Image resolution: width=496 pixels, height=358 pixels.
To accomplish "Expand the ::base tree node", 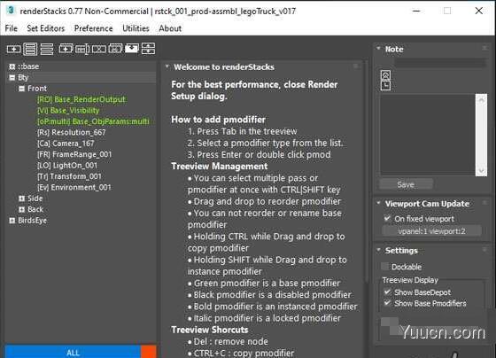I will [x=12, y=66].
